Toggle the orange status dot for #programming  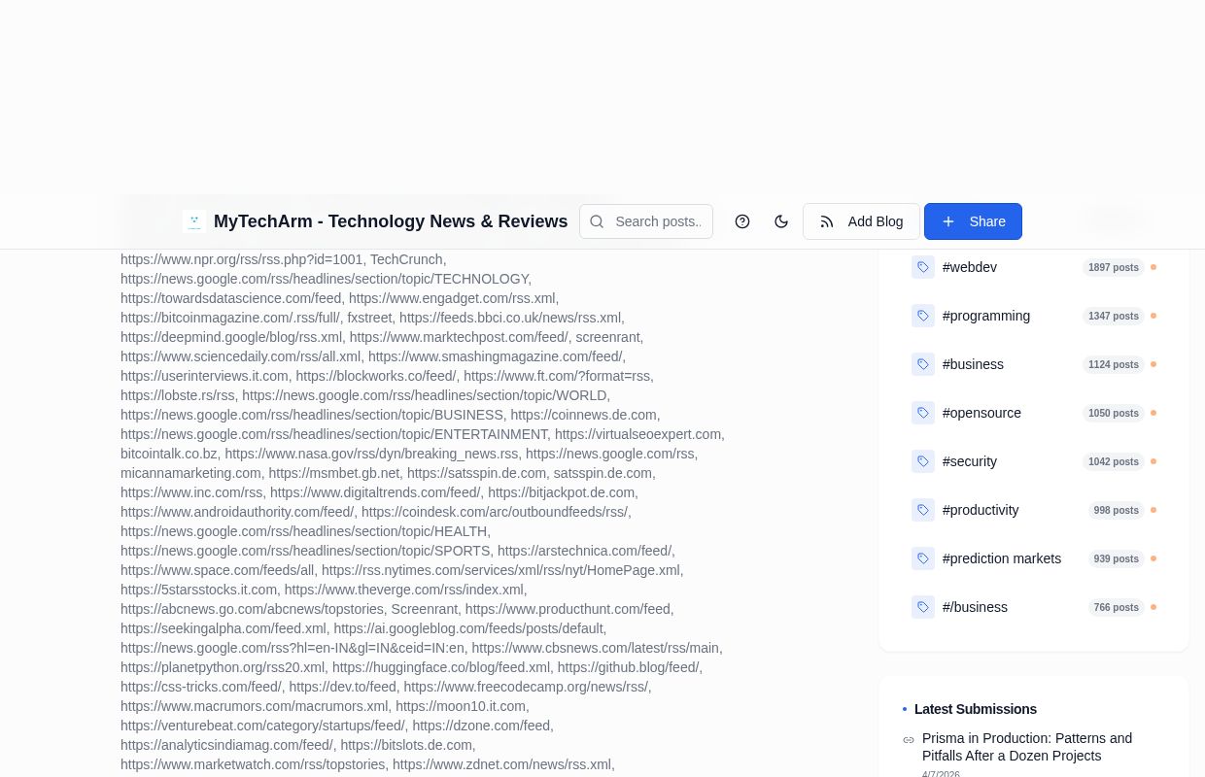point(1153,316)
